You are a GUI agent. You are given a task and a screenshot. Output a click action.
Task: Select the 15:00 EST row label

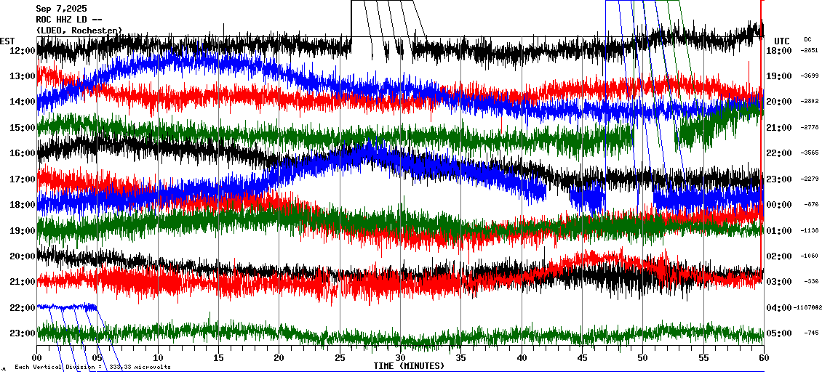[x=23, y=127]
